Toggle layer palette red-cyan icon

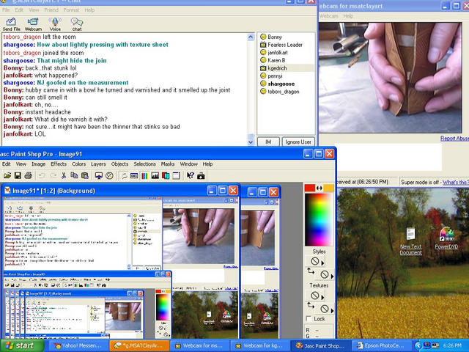point(166,176)
